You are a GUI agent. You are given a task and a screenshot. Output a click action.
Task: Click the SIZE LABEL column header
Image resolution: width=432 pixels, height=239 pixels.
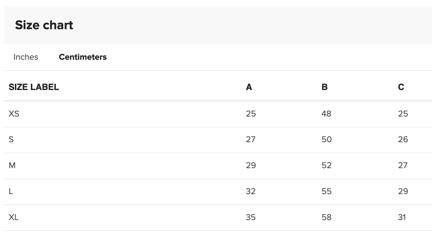[34, 87]
